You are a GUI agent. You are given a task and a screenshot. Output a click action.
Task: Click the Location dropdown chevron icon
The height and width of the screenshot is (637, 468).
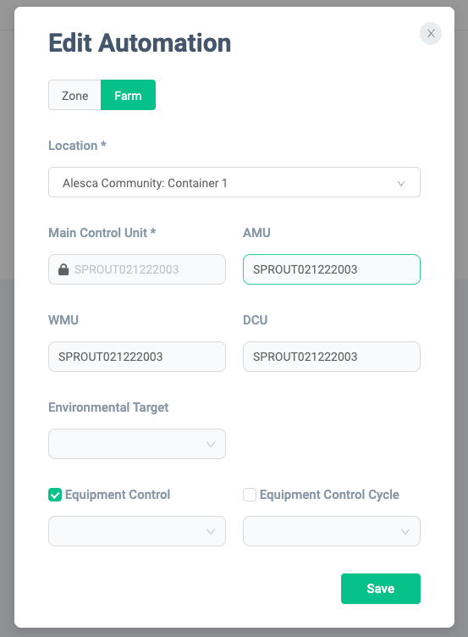tap(401, 183)
